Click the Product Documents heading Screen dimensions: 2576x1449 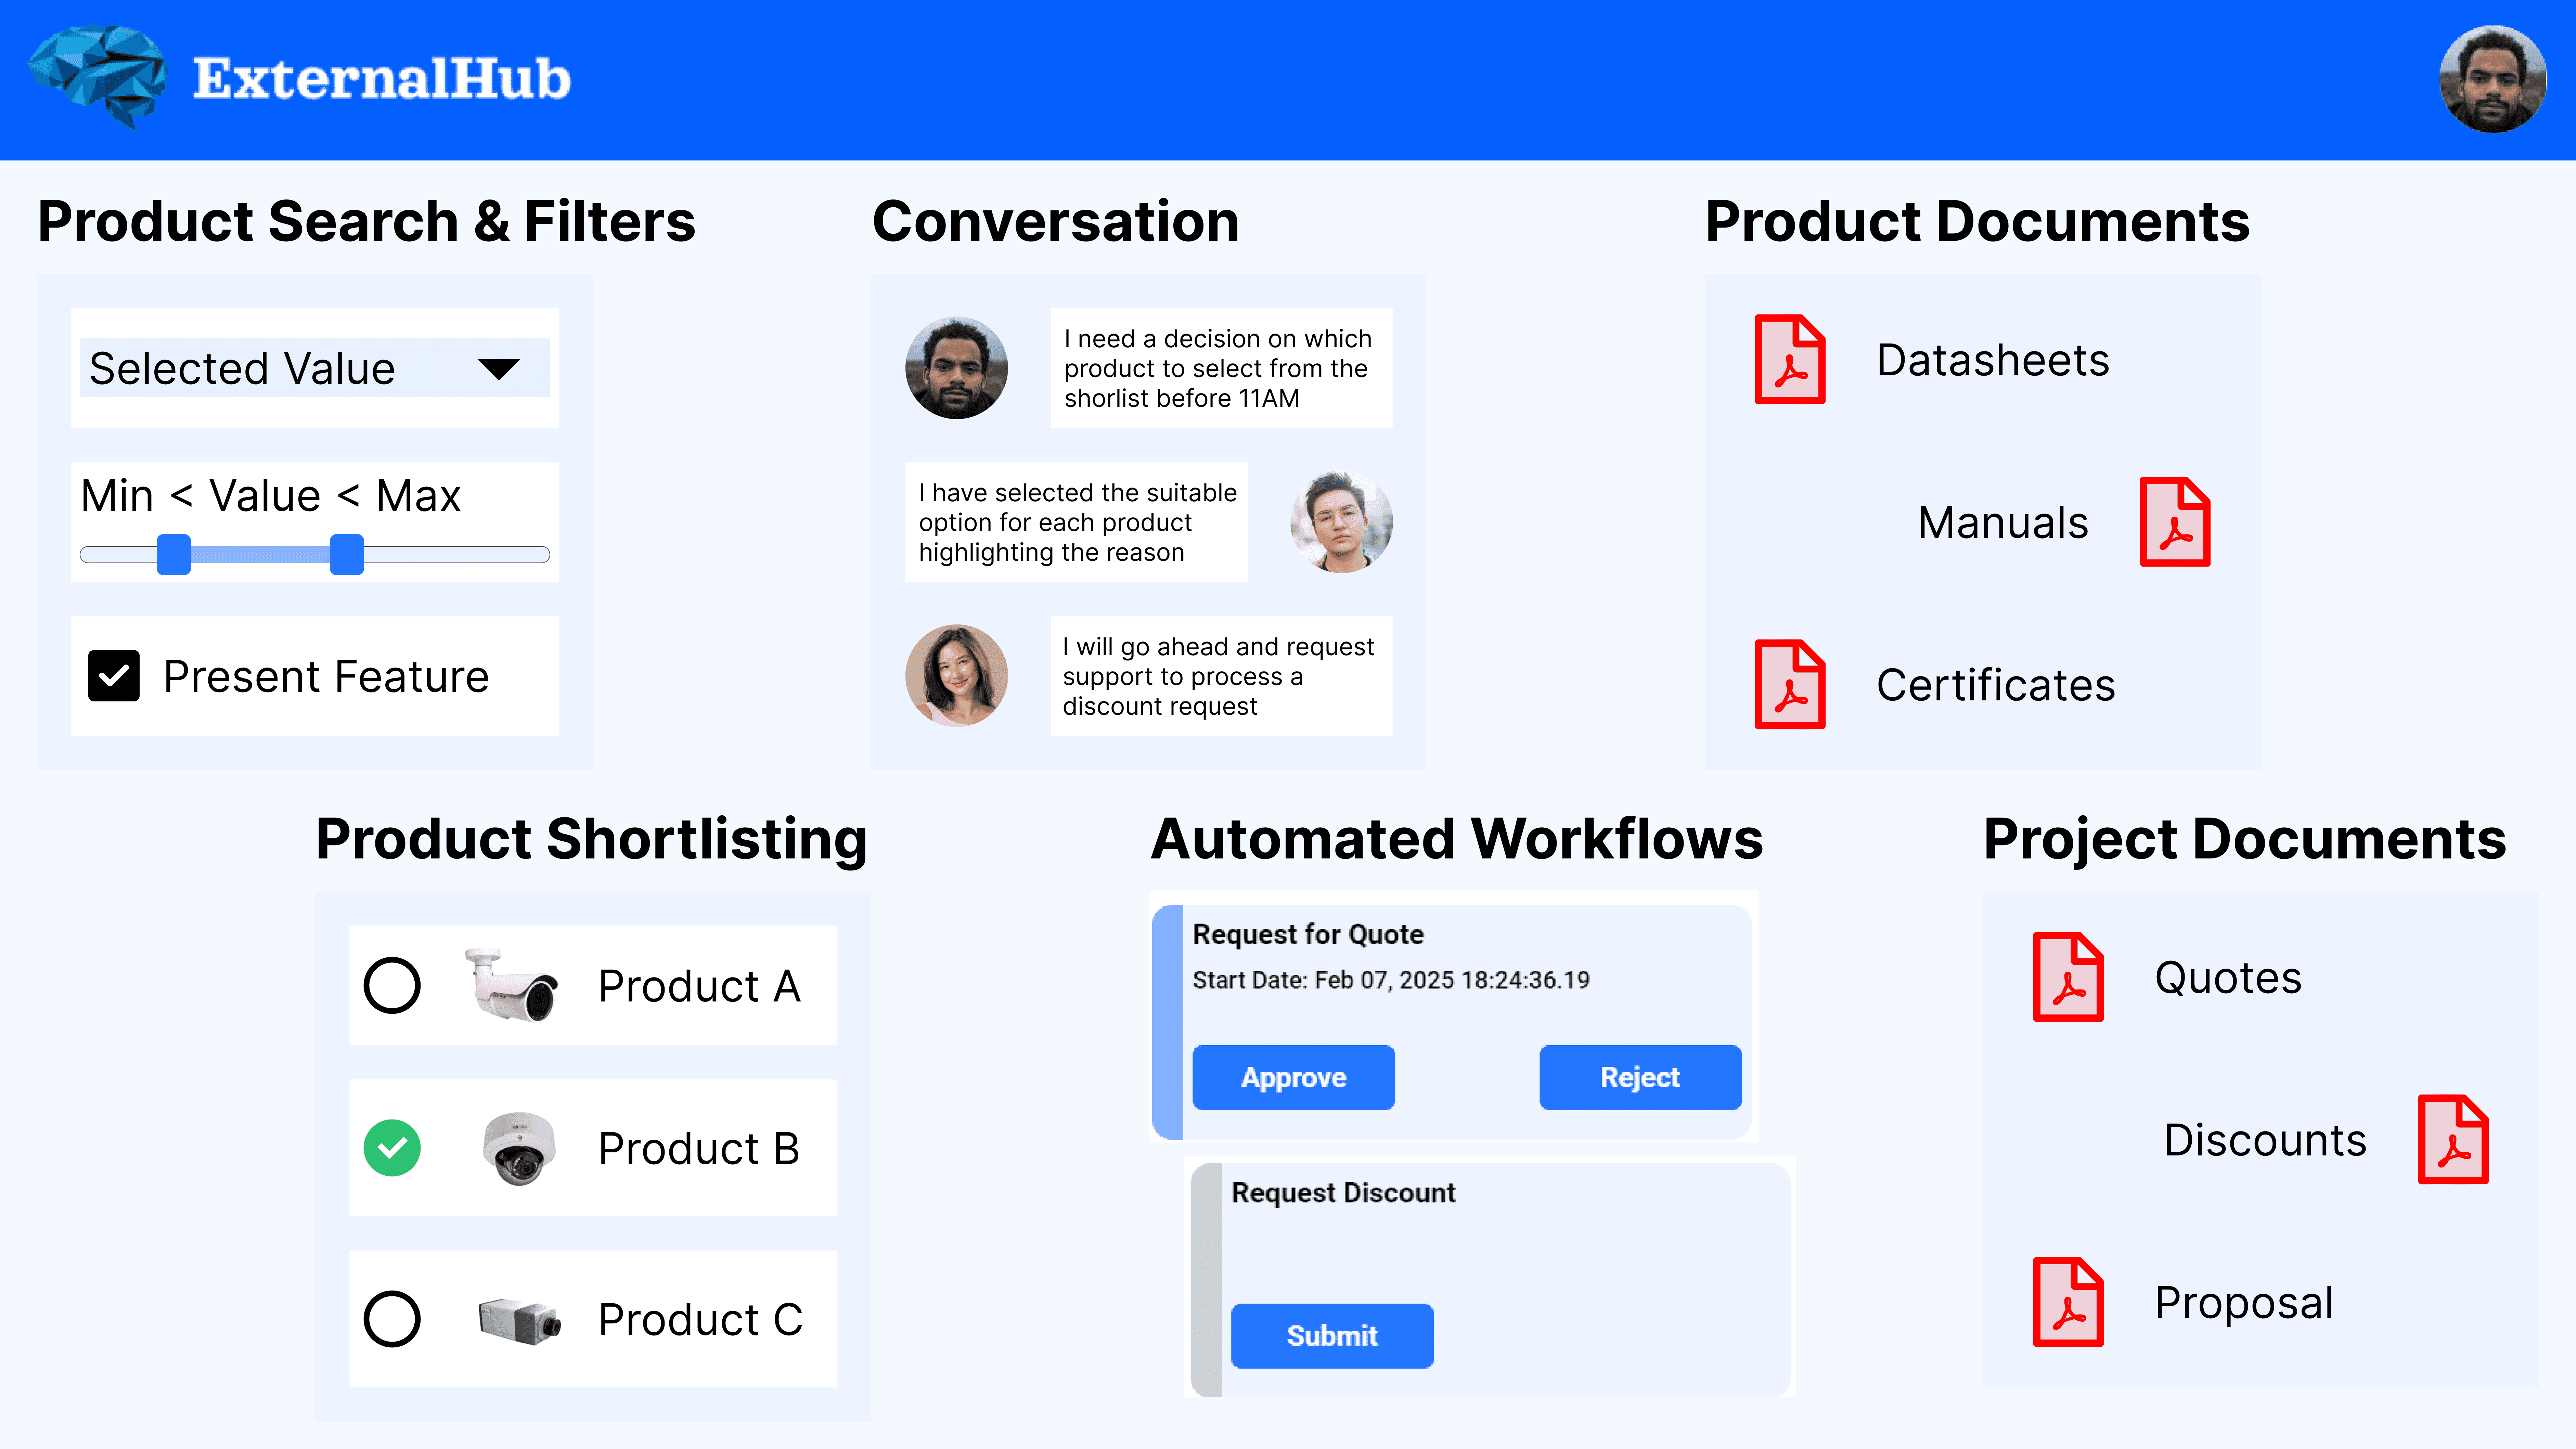[1977, 221]
